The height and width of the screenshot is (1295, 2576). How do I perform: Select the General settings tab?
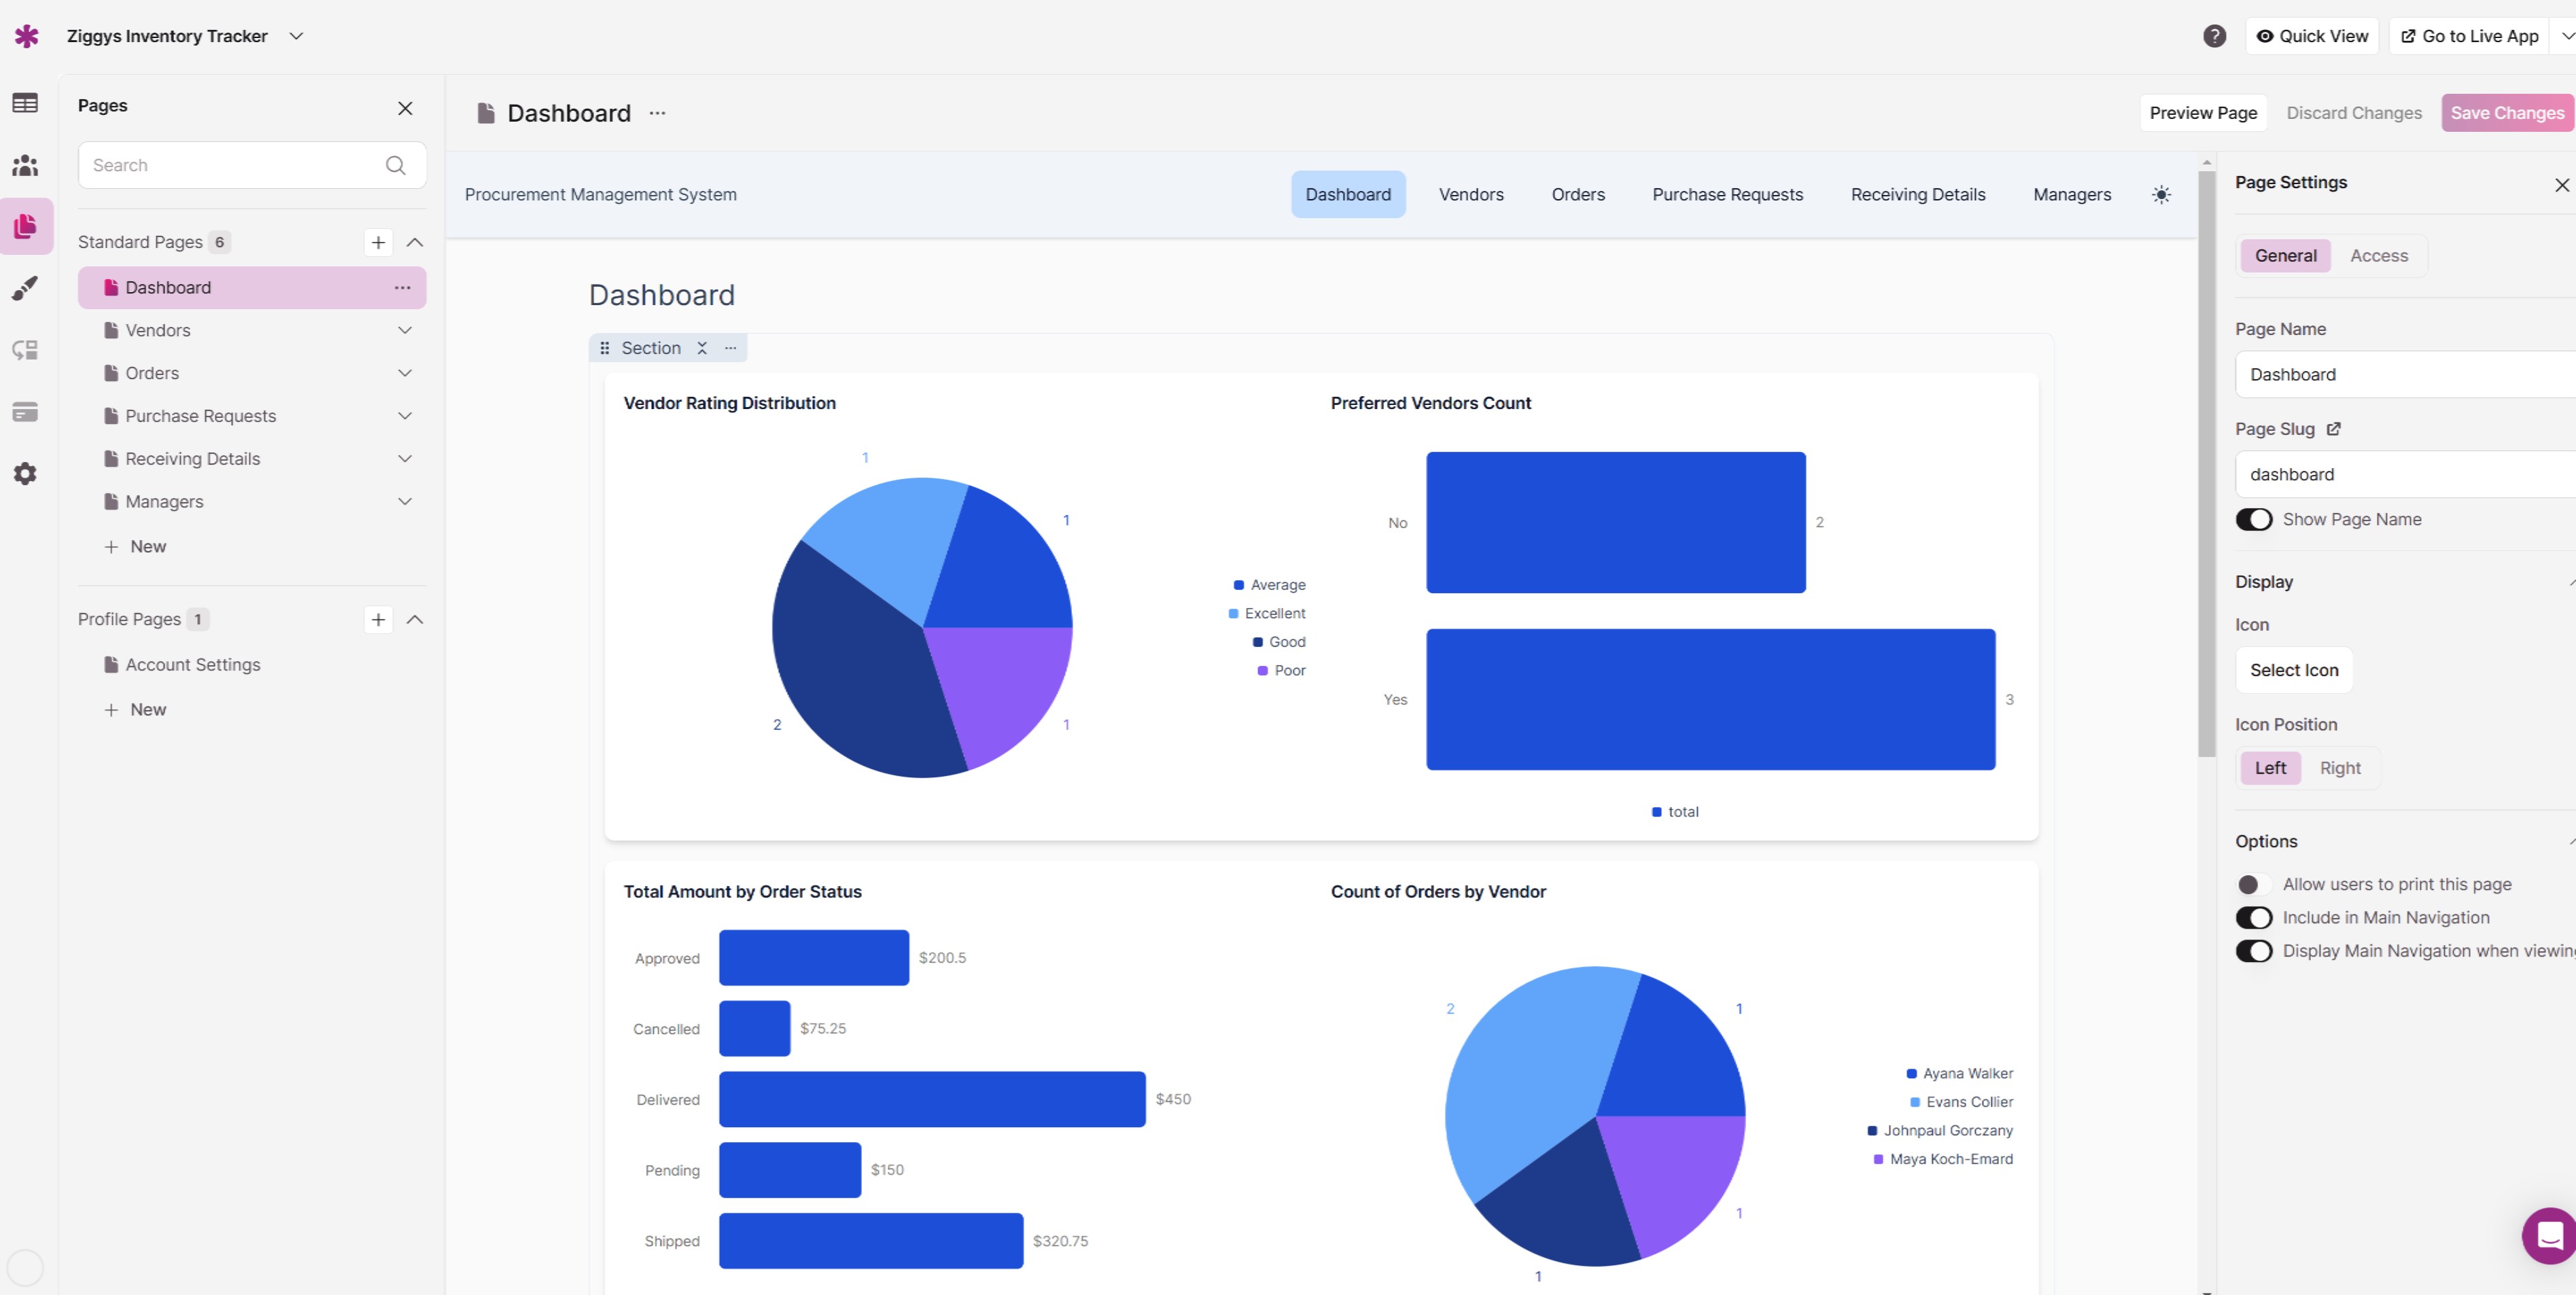coord(2285,256)
